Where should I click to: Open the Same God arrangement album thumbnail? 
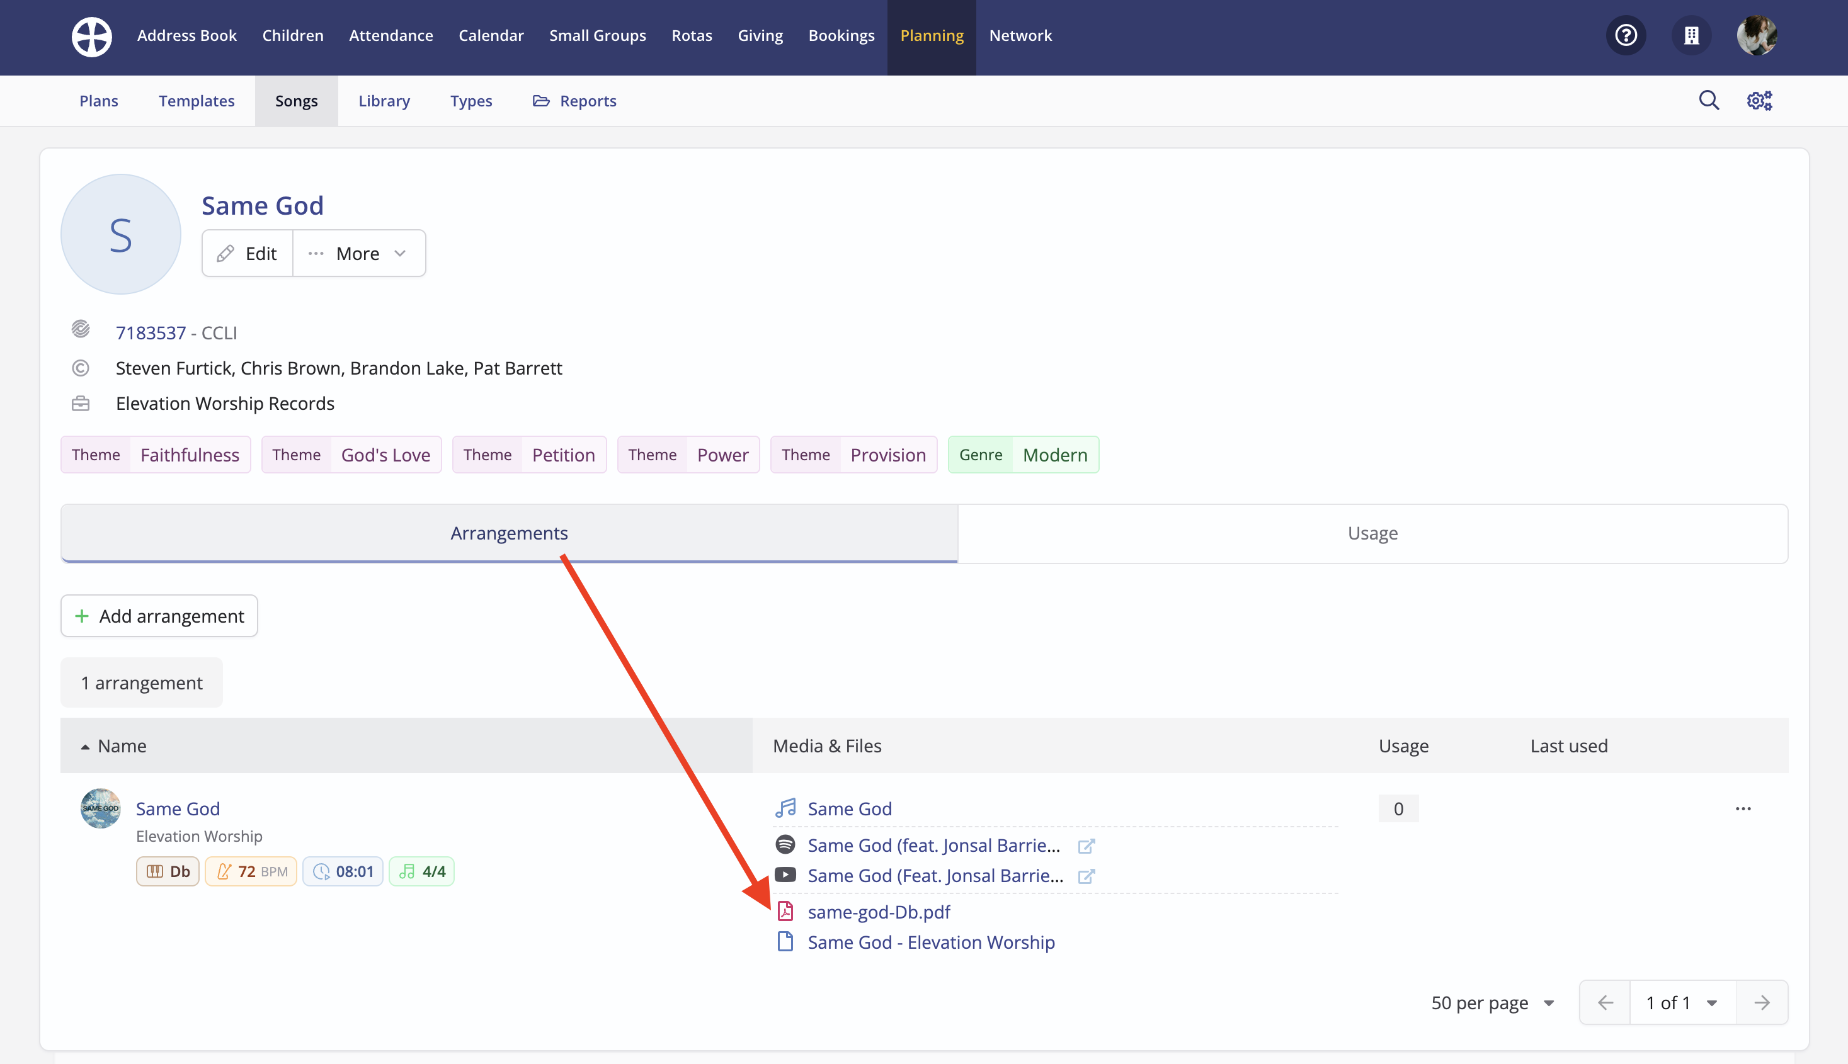click(100, 808)
